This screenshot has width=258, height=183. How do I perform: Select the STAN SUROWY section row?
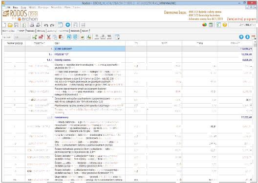point(129,49)
